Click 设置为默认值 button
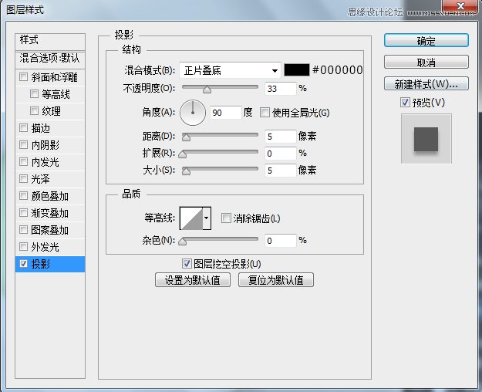This screenshot has width=482, height=392. [x=193, y=280]
